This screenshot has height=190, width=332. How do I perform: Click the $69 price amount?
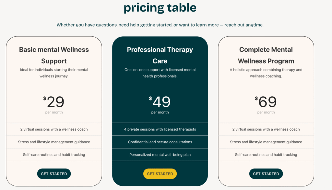pos(267,102)
